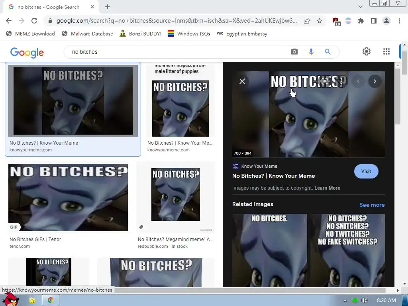
Task: Open the 'NO SNITCHES? NO TWITCHES?' related image
Action: tap(347, 250)
